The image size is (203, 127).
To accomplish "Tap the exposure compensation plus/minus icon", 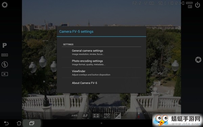I will pyautogui.click(x=118, y=115).
